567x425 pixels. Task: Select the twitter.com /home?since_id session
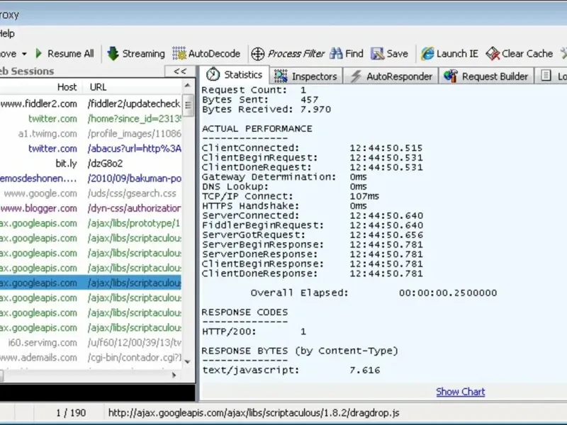[91, 119]
